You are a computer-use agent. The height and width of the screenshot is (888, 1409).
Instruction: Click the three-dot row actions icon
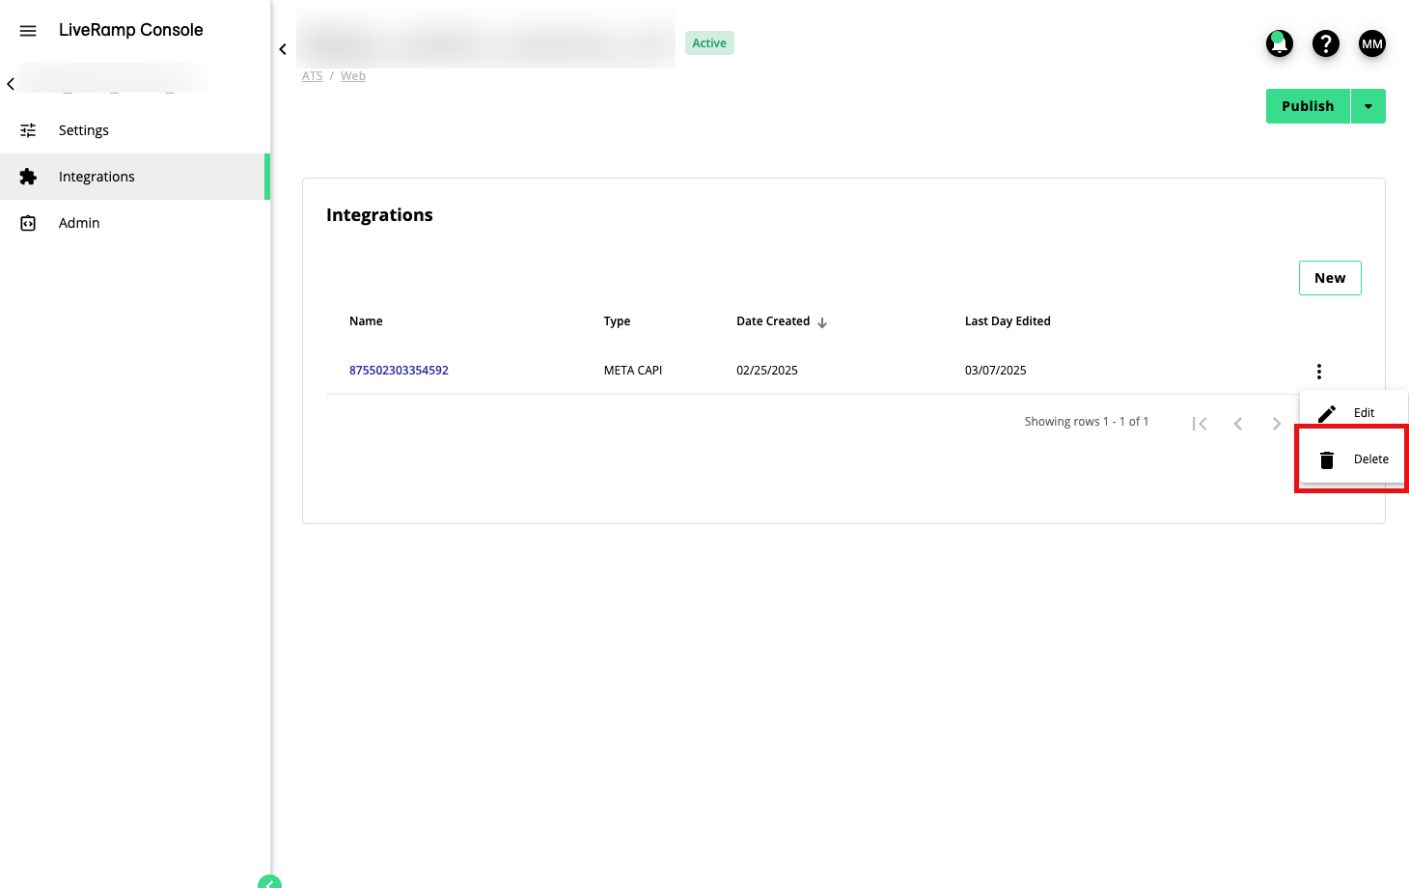1318,372
